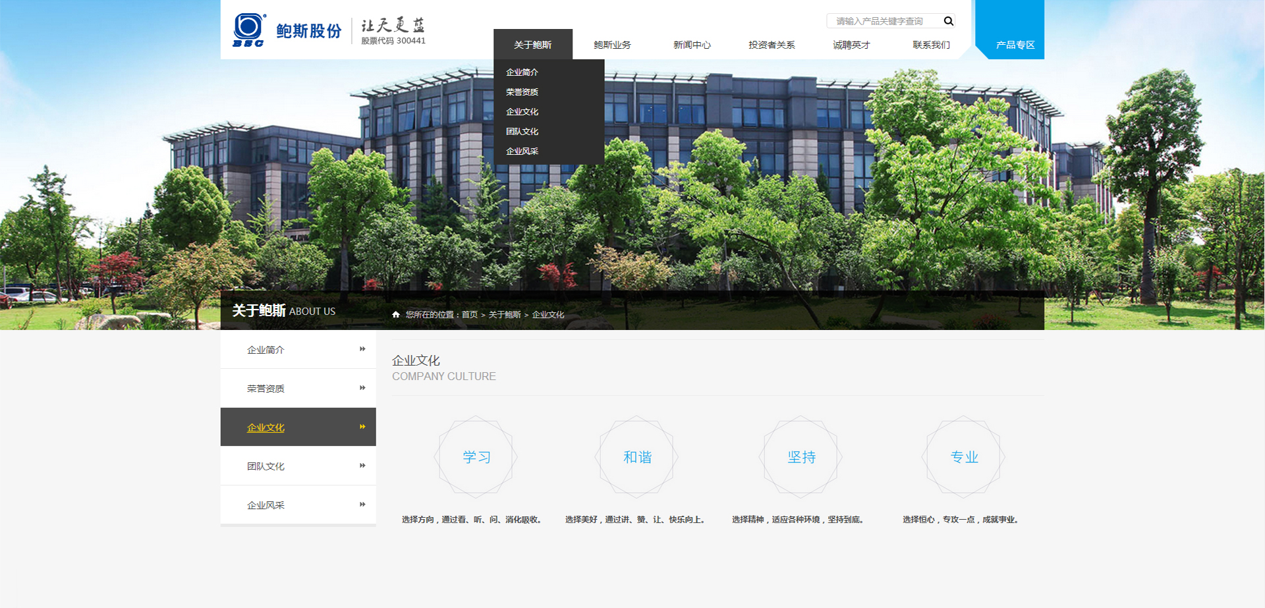Screen dimensions: 1265x608
Task: Click the BSC company logo
Action: 249,30
